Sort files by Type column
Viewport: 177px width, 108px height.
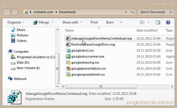point(169,30)
